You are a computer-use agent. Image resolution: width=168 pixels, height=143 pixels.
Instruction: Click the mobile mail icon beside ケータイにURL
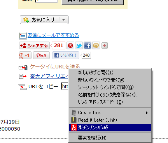23,68
